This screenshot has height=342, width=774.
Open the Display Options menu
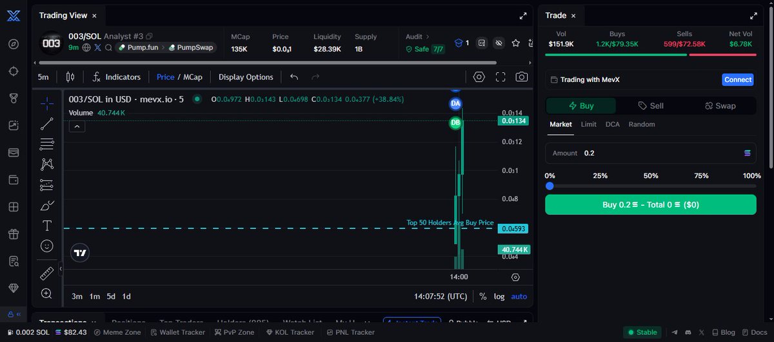click(x=246, y=77)
